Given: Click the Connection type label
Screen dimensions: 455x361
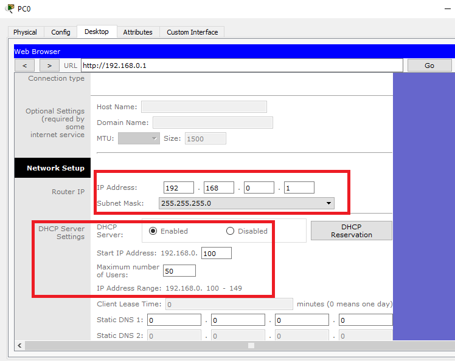Looking at the screenshot, I should tap(57, 78).
